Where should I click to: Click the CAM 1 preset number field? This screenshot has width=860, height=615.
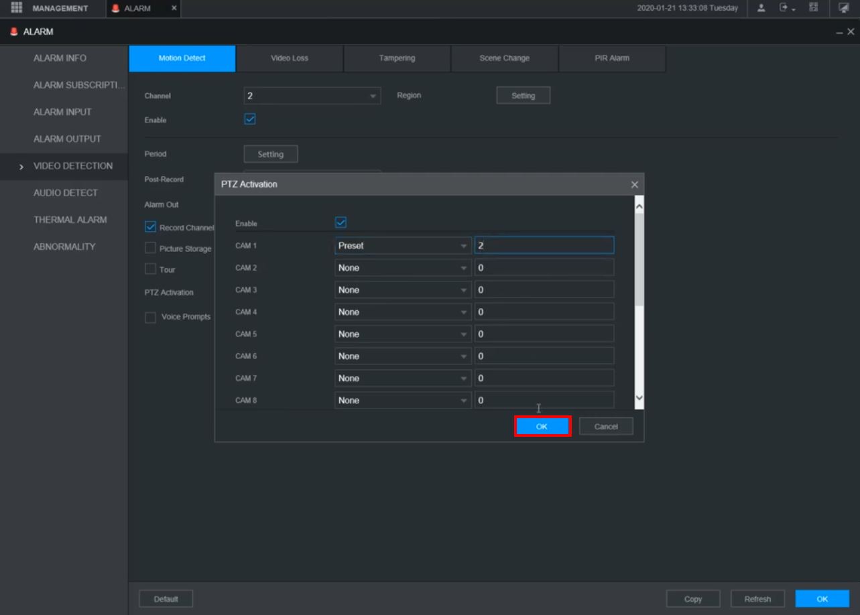pos(544,246)
